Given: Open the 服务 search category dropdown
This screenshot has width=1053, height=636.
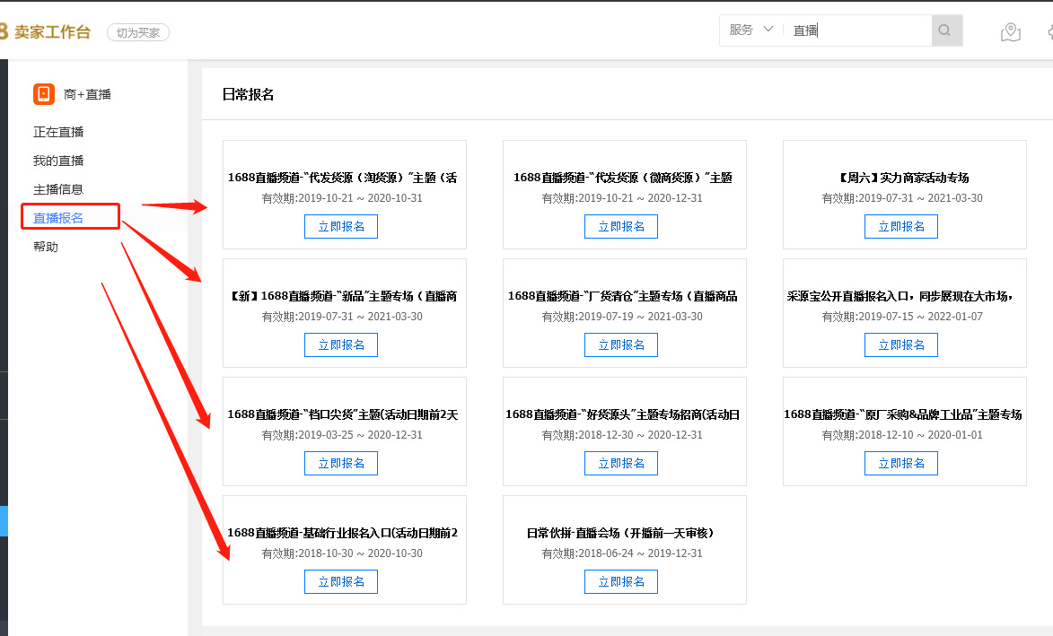Looking at the screenshot, I should click(750, 30).
